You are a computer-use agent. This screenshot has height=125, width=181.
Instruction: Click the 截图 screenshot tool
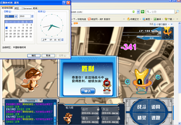click(x=146, y=19)
